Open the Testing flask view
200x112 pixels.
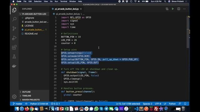(x=14, y=57)
